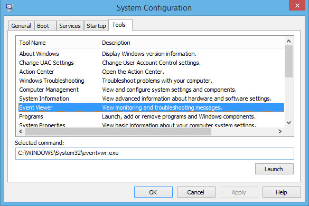Click description 'View and configure system settings and components.'
Viewport: 309px width, 206px height.
[x=169, y=90]
